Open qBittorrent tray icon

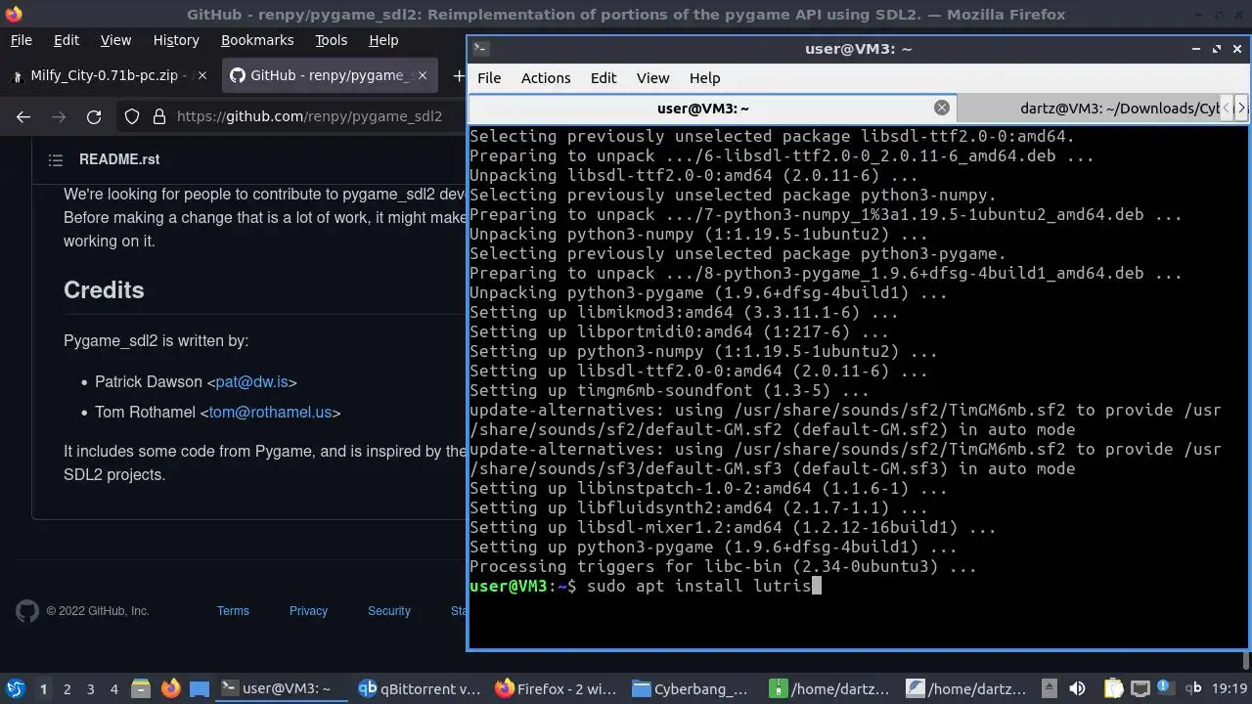click(x=1194, y=688)
